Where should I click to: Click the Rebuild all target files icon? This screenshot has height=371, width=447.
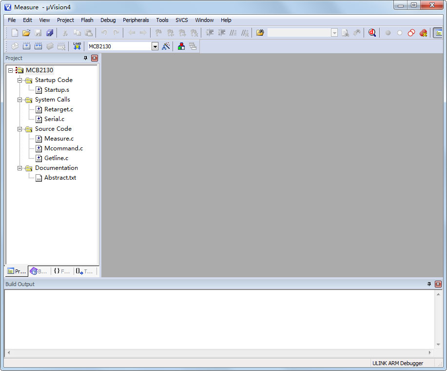click(38, 46)
